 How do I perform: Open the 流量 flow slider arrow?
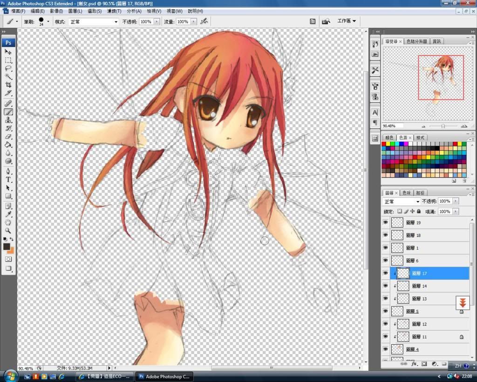click(193, 21)
